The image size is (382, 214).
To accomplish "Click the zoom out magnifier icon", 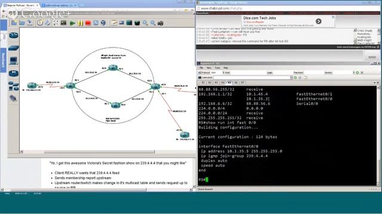I will [x=153, y=23].
